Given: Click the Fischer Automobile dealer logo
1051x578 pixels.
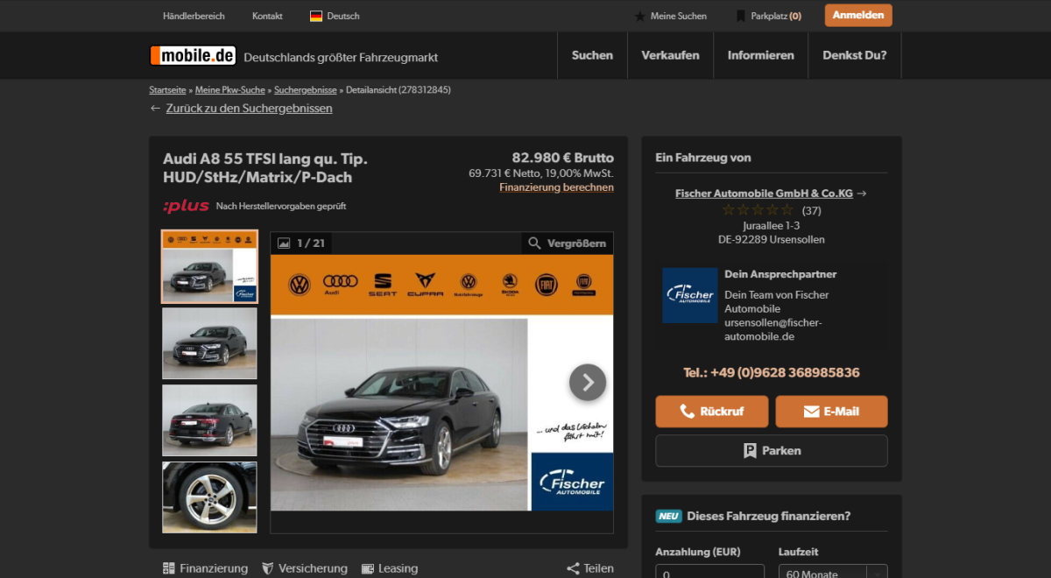Looking at the screenshot, I should [x=690, y=295].
